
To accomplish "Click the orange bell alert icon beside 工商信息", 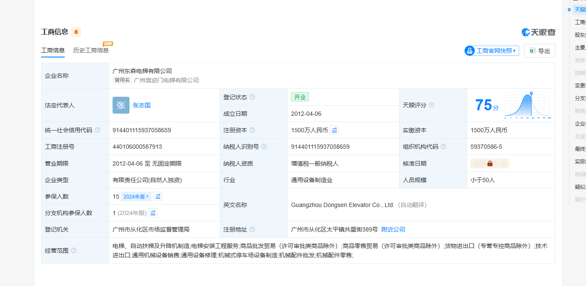I will coord(76,32).
